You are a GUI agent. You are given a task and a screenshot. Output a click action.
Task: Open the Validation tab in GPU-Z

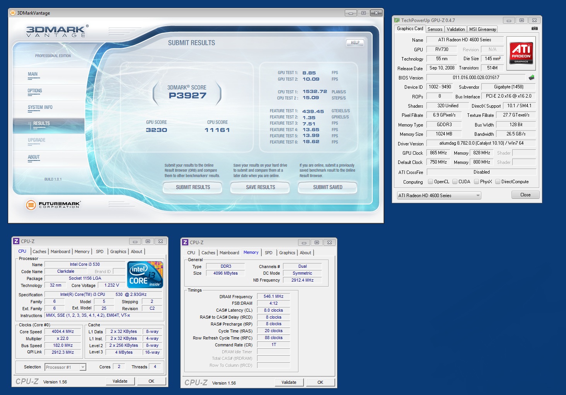(456, 29)
